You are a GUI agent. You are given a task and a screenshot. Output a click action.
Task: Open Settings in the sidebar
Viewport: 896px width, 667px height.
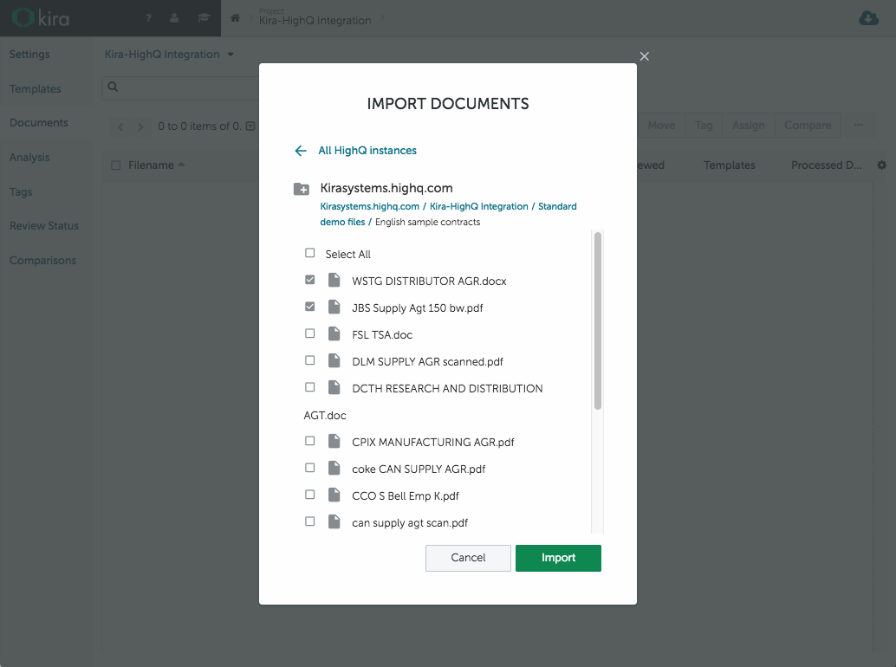tap(29, 55)
